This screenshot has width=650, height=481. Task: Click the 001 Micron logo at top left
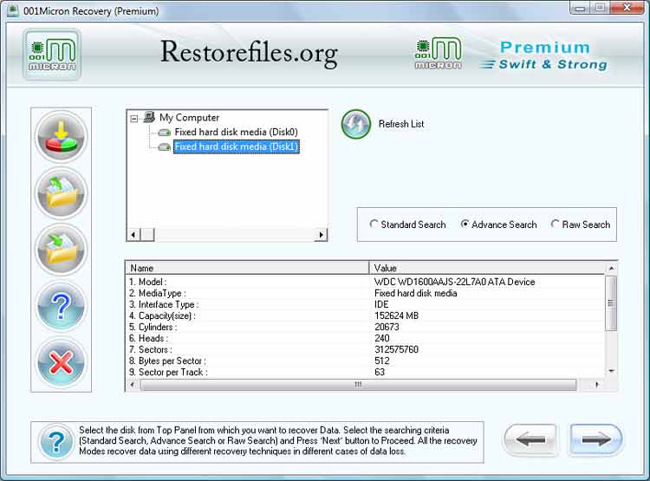(x=52, y=55)
